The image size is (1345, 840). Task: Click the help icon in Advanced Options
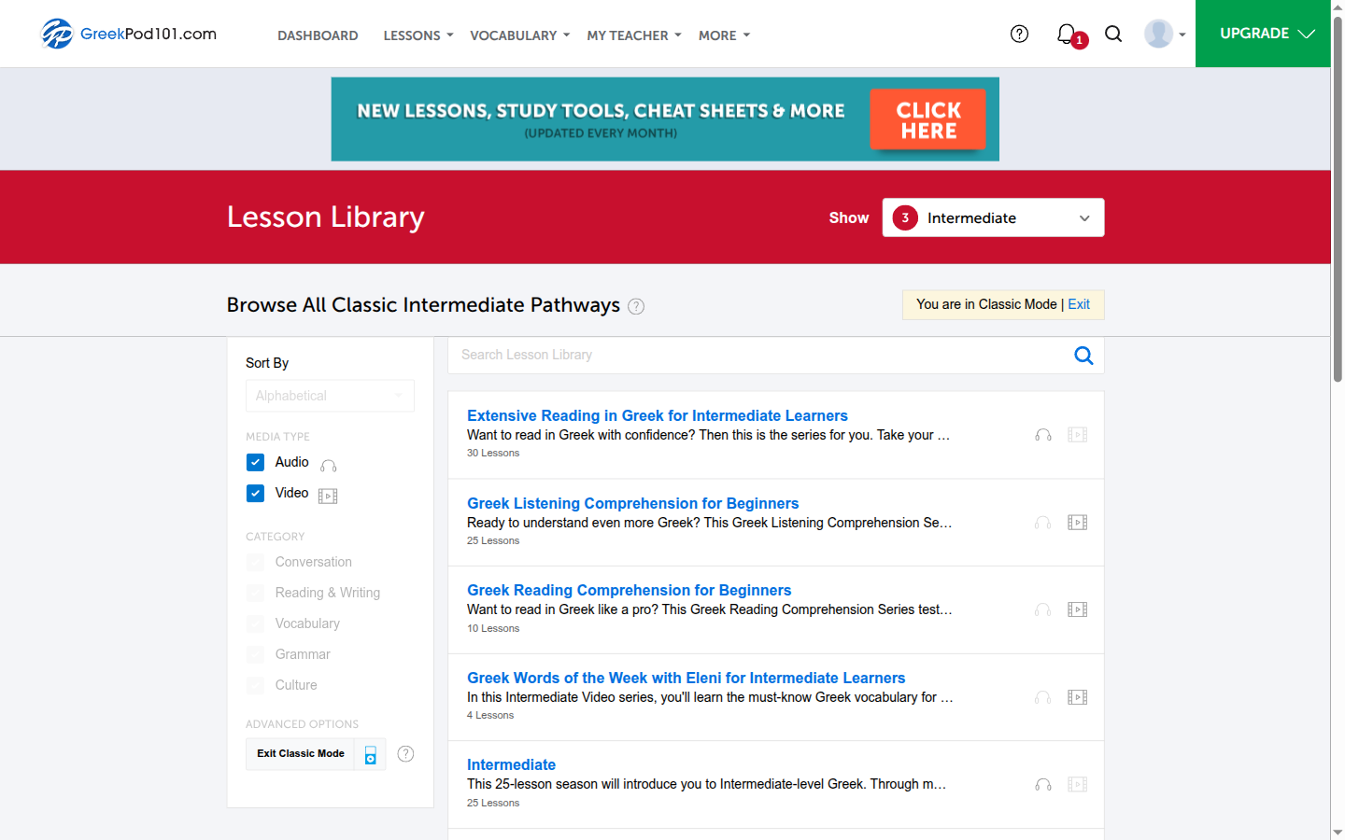[x=405, y=754]
